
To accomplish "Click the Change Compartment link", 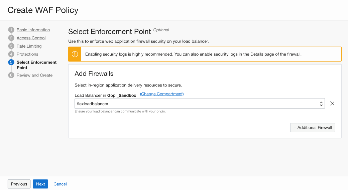I will point(162,94).
